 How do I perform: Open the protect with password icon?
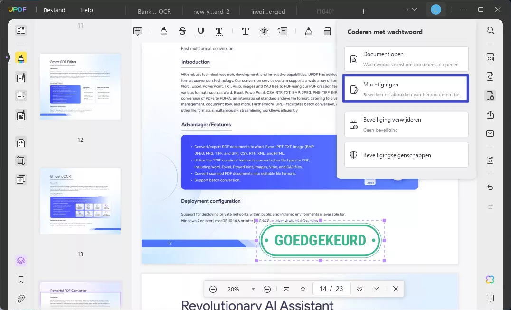tap(490, 95)
